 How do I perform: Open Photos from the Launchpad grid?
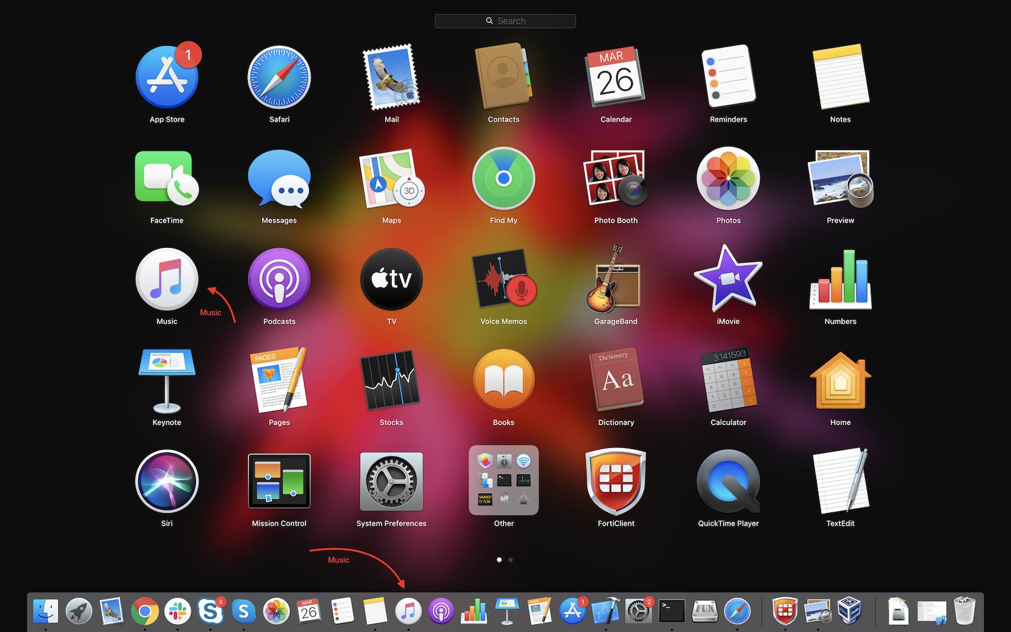(728, 178)
